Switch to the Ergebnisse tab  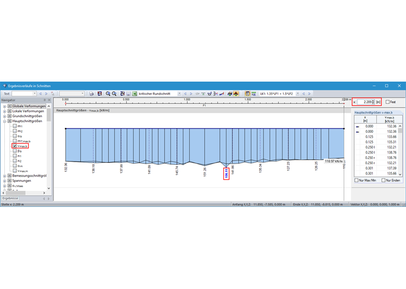coord(10,198)
